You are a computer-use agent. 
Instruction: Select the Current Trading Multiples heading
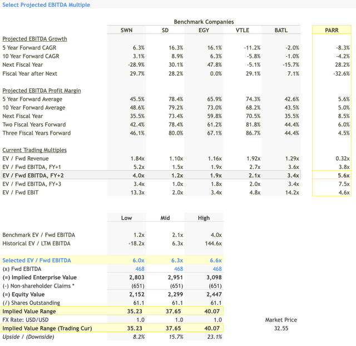[34, 150]
